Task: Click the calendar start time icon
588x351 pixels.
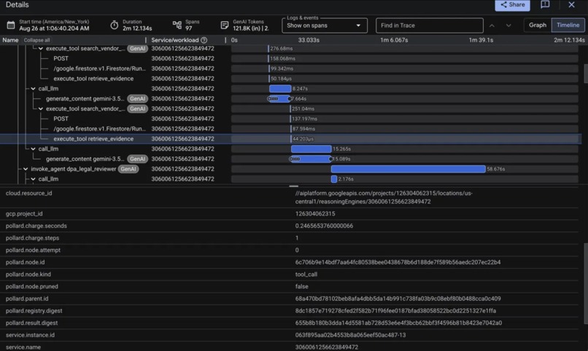Action: (11, 25)
